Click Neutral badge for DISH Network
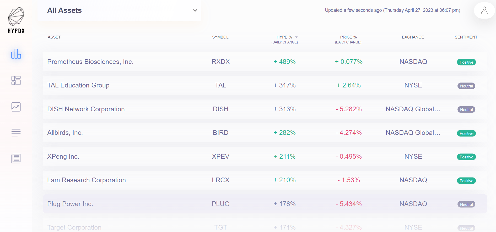 pyautogui.click(x=466, y=110)
